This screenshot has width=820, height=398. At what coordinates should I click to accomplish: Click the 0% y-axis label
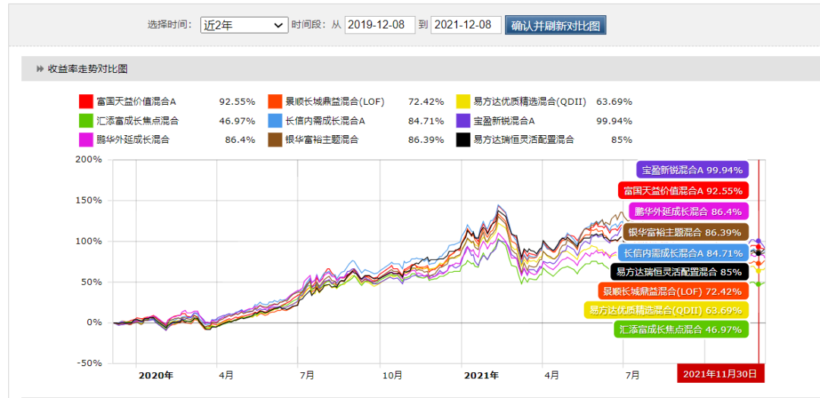click(x=95, y=322)
